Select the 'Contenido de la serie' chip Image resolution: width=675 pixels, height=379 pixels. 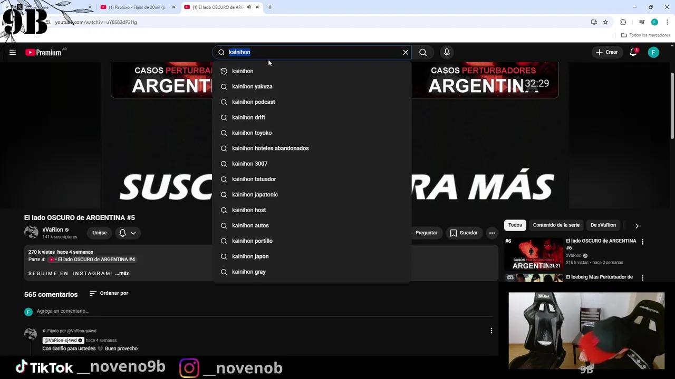(556, 225)
